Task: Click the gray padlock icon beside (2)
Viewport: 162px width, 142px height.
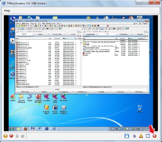Action: click(x=17, y=136)
